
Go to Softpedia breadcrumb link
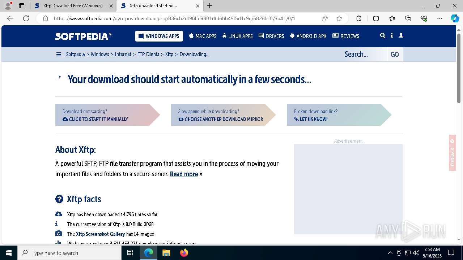tap(75, 54)
